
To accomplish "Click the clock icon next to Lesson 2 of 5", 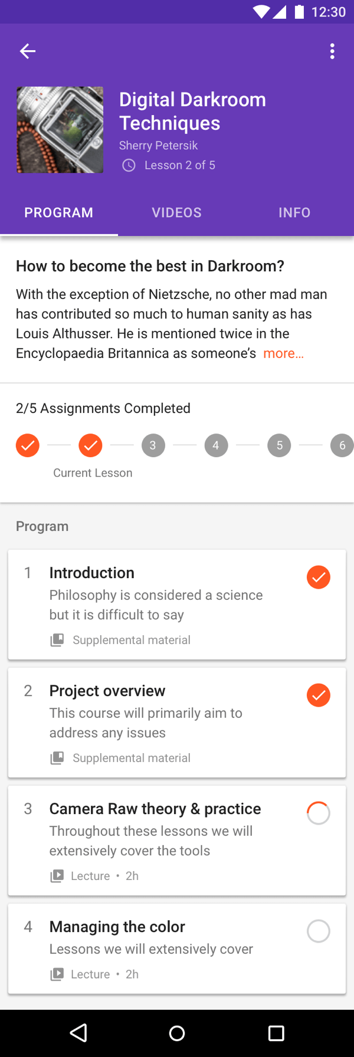I will (x=129, y=166).
